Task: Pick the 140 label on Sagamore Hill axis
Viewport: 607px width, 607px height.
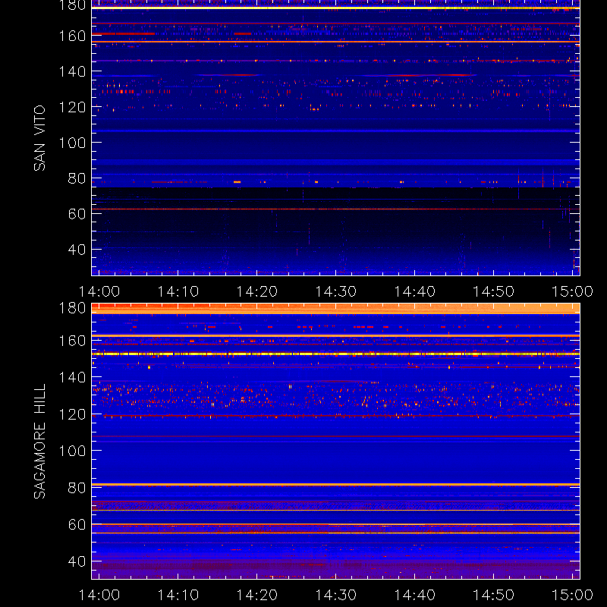Action: 72,377
